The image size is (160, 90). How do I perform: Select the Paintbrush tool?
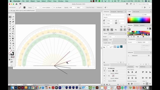pos(13,26)
